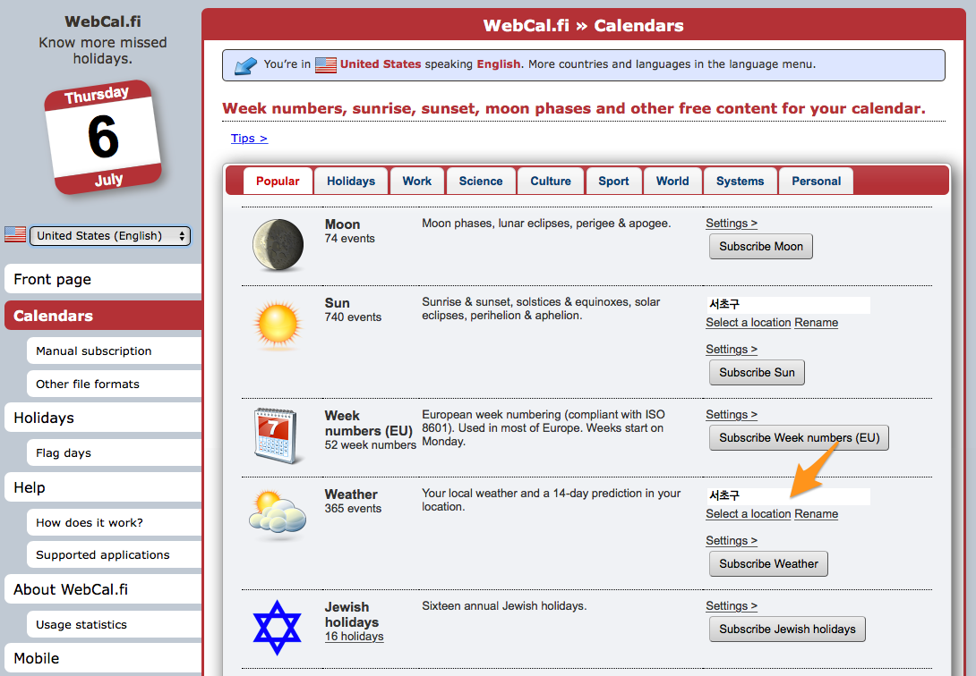Image resolution: width=976 pixels, height=676 pixels.
Task: Select the Culture tab
Action: (x=551, y=181)
